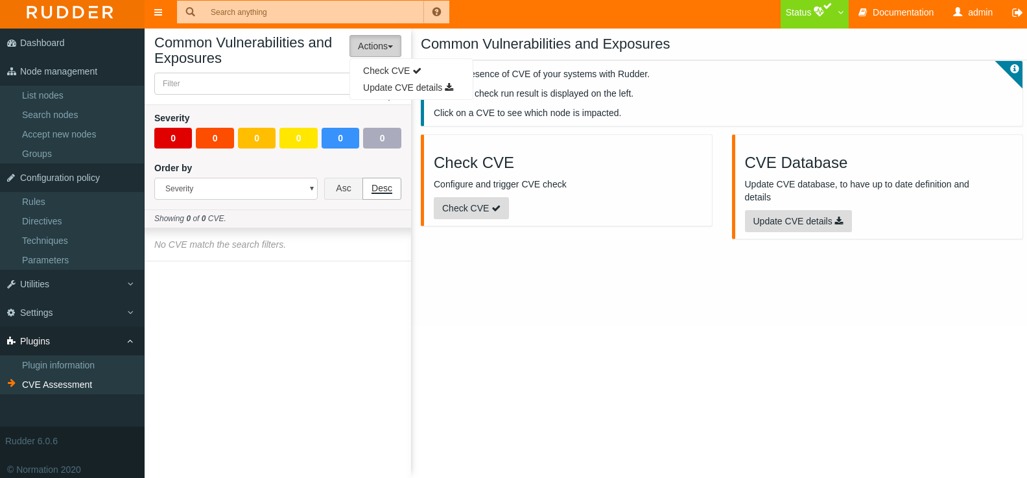This screenshot has height=478, width=1027.
Task: Open the Order by Severity dropdown
Action: pos(236,189)
